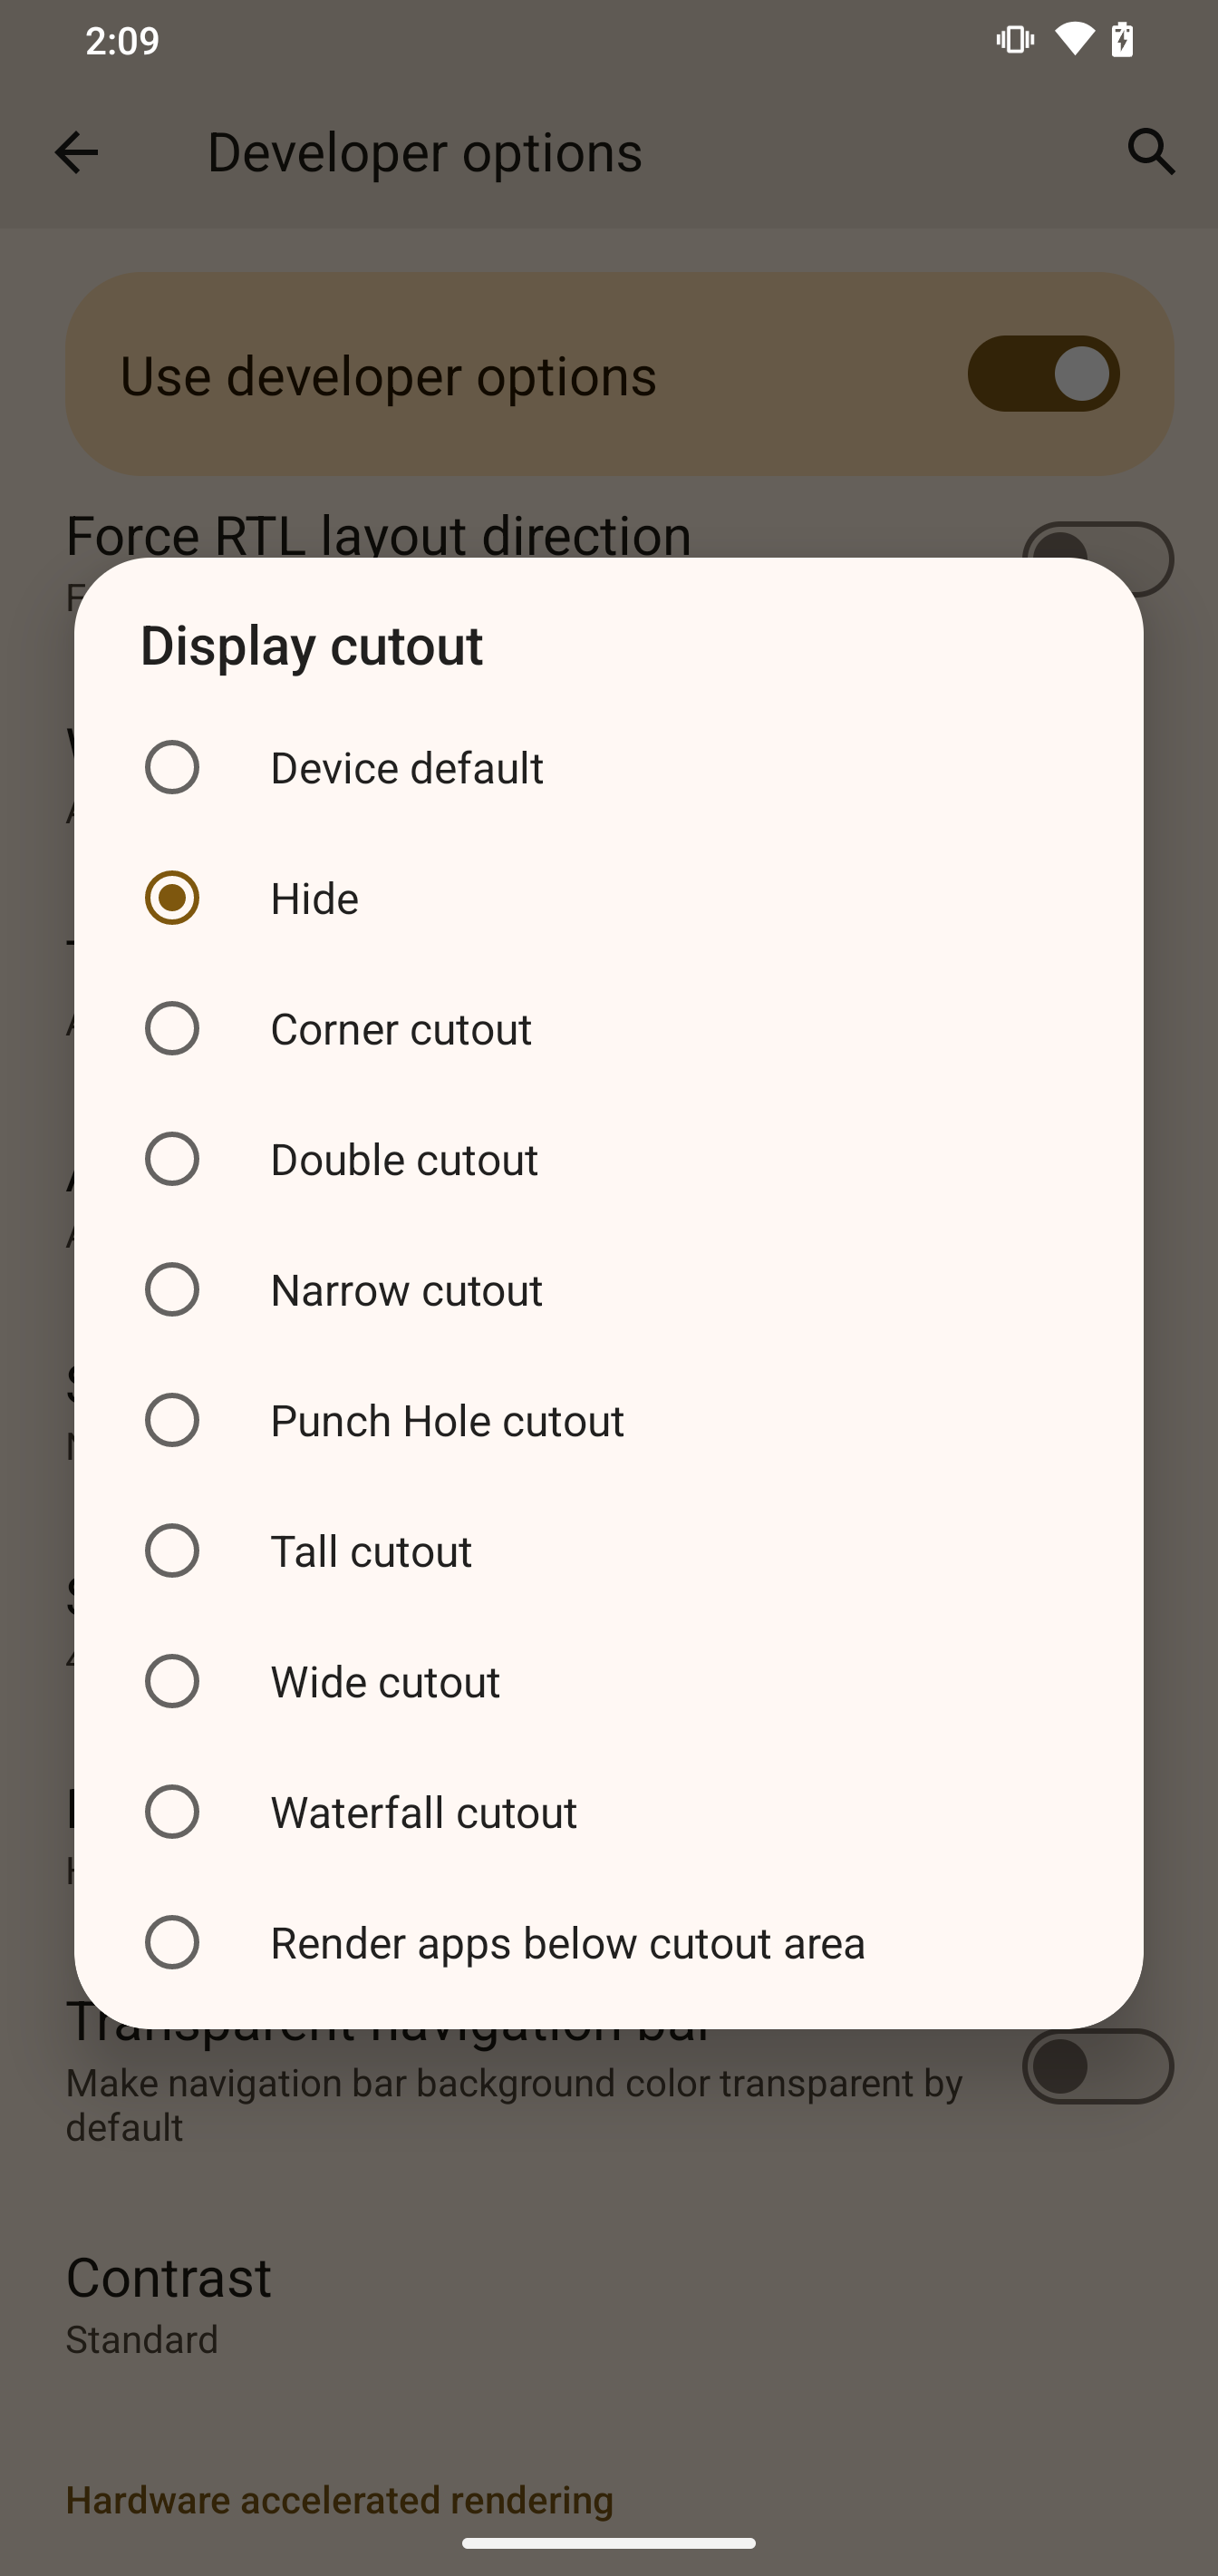Select Narrow cutout option
1218x2576 pixels.
(x=172, y=1290)
